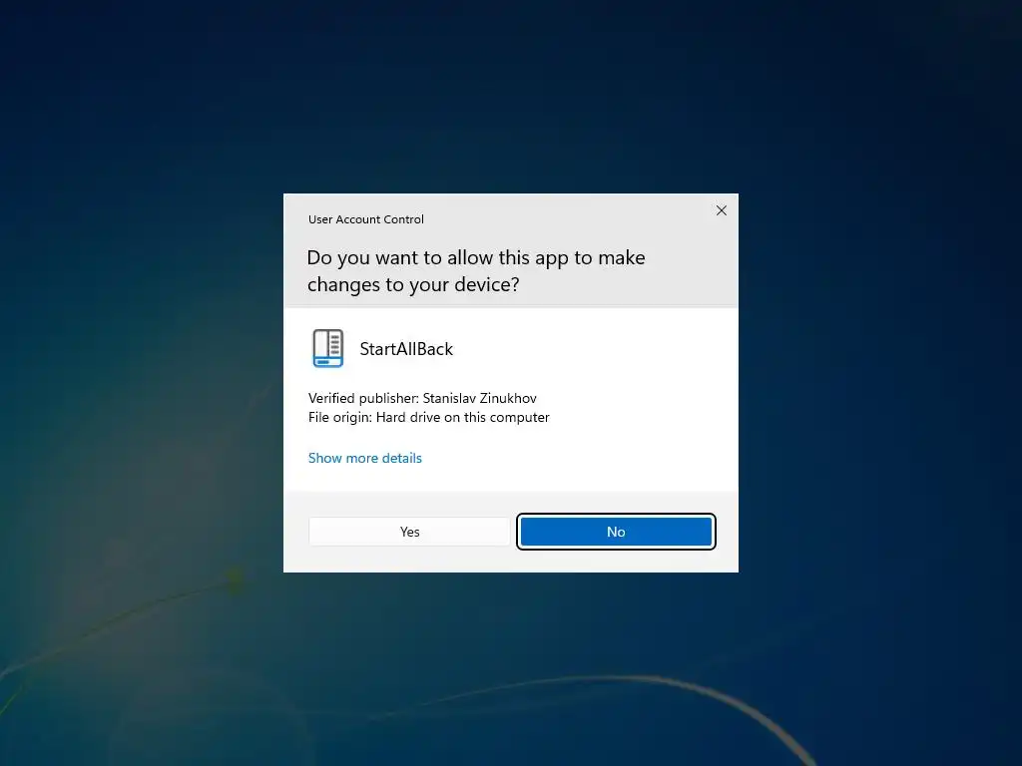Open the Show more details link
Viewport: 1022px width, 766px height.
click(x=365, y=458)
